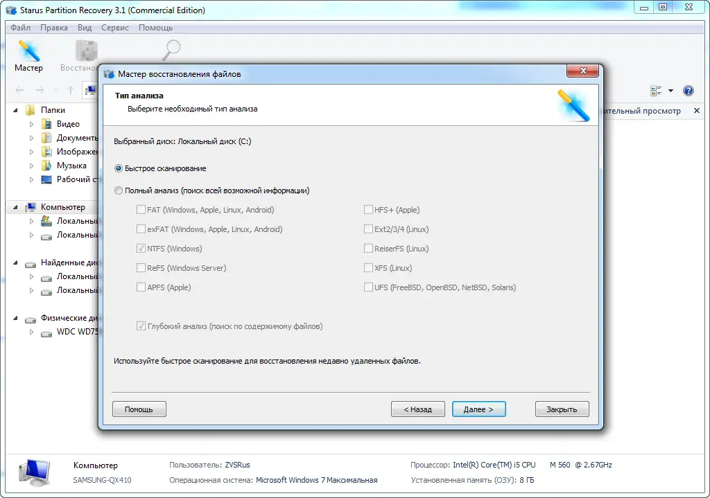Toggle the Ext2/3/4 (Linux) checkbox

(x=368, y=229)
